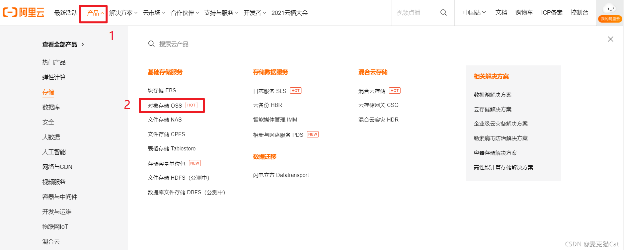Click the Alibaba Cloud logo
This screenshot has width=624, height=250.
(24, 13)
